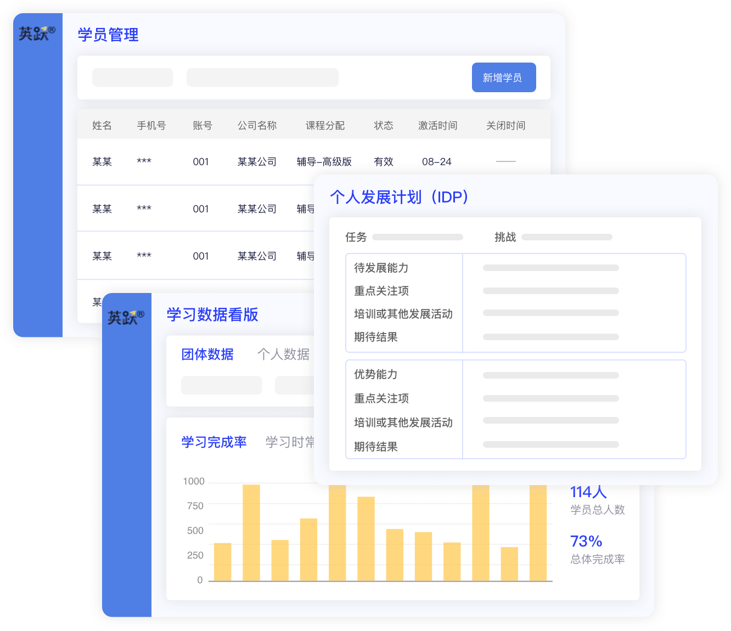Select the 学习完成率 chart tab
This screenshot has width=731, height=631.
(214, 442)
